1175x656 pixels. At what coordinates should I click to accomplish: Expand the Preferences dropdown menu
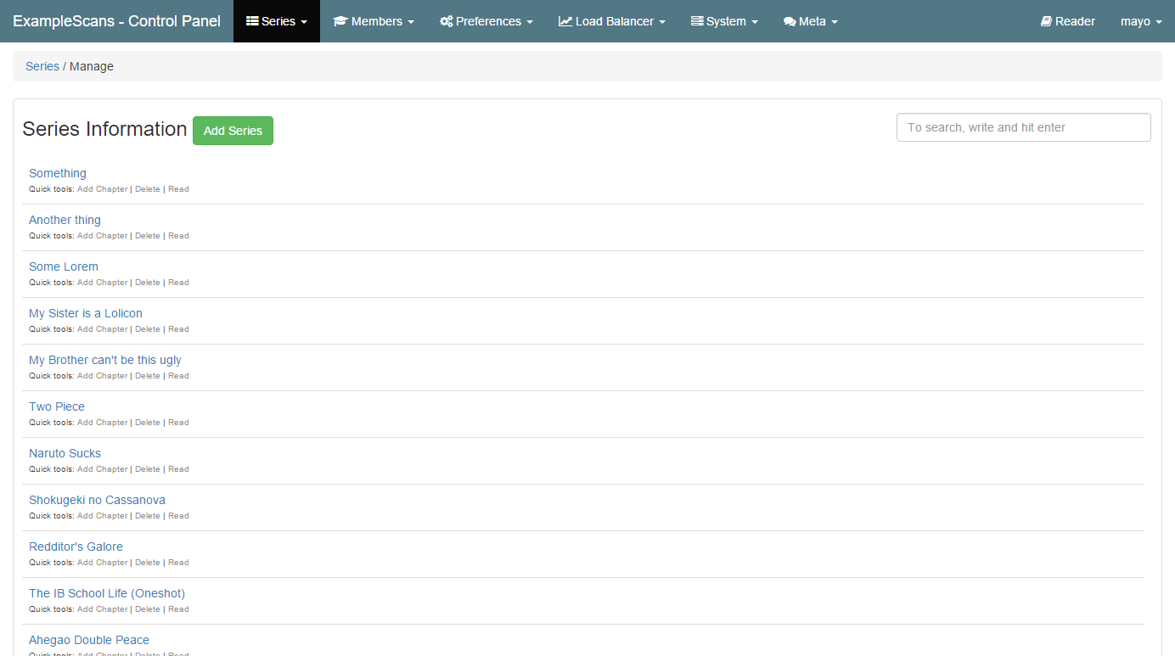[x=486, y=21]
